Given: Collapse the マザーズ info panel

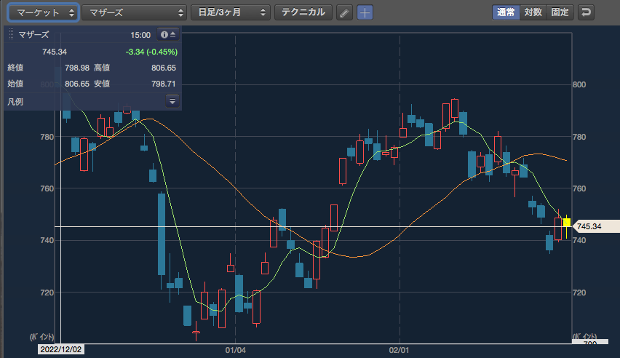Looking at the screenshot, I should pyautogui.click(x=168, y=35).
